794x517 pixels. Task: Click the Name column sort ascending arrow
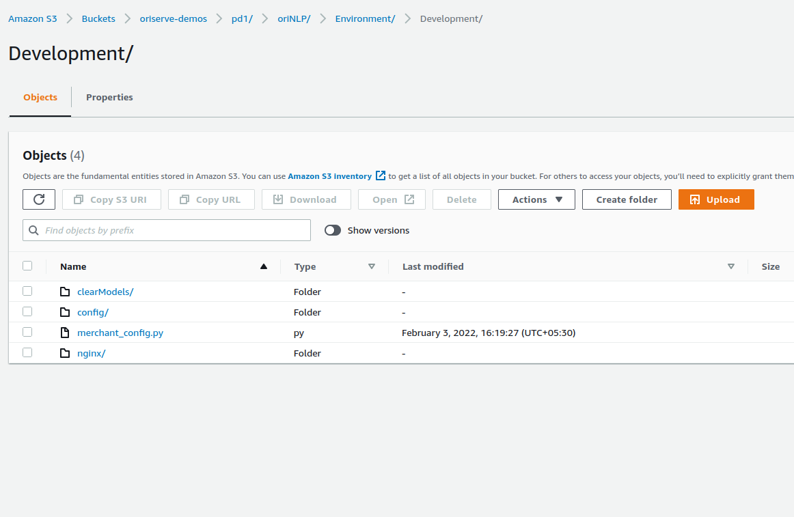pyautogui.click(x=264, y=266)
